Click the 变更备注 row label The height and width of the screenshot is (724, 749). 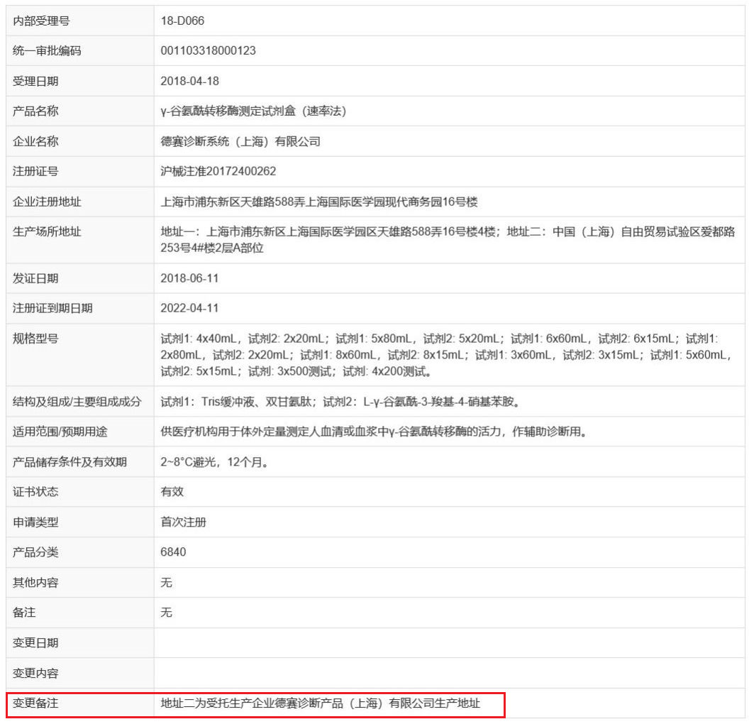[x=35, y=703]
